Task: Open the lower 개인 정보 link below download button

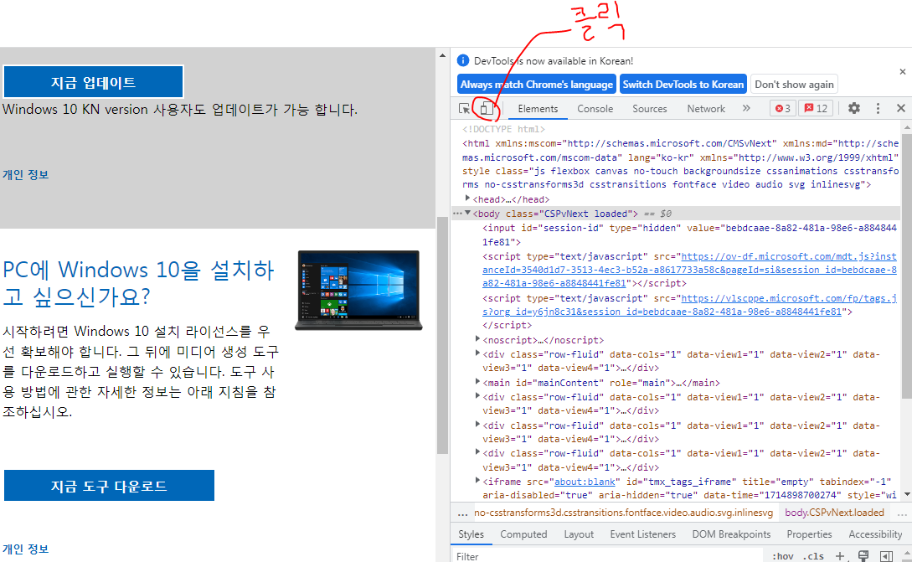Action: [x=26, y=549]
